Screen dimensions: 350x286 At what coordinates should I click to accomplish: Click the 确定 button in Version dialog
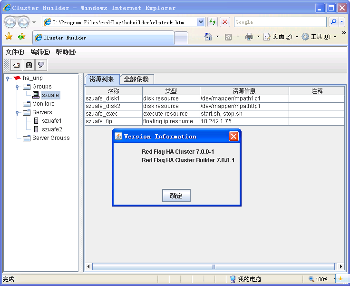(176, 196)
